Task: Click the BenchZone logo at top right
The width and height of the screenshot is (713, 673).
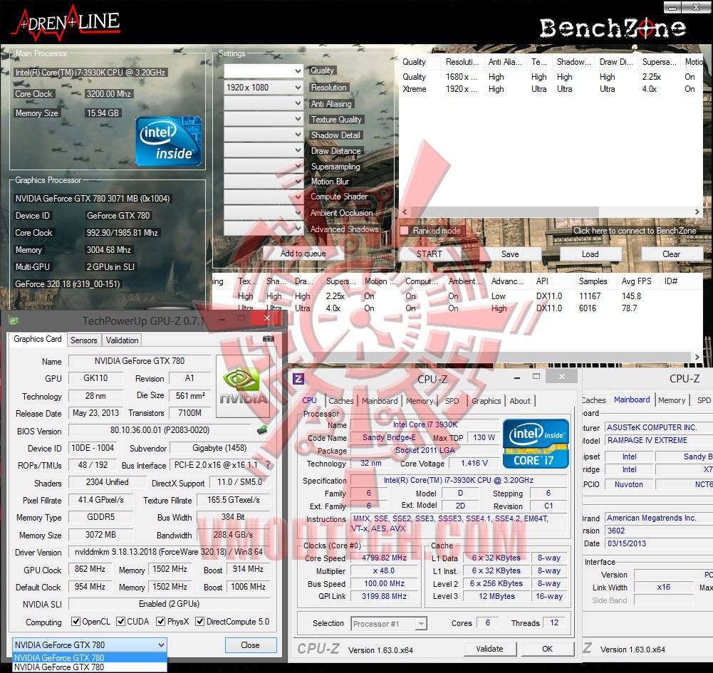Action: coord(612,28)
